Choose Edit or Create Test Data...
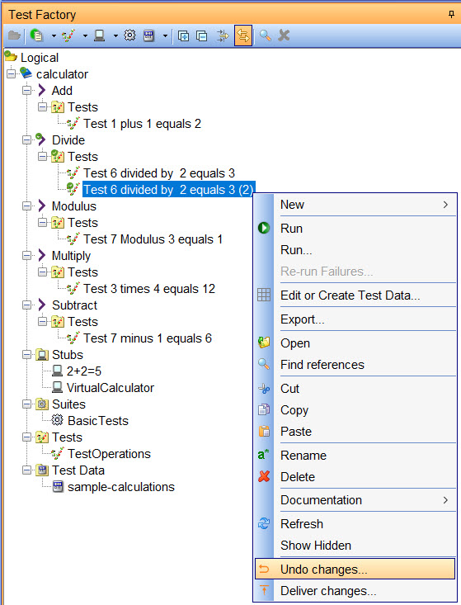Screen dimensions: 461x605 pyautogui.click(x=355, y=295)
